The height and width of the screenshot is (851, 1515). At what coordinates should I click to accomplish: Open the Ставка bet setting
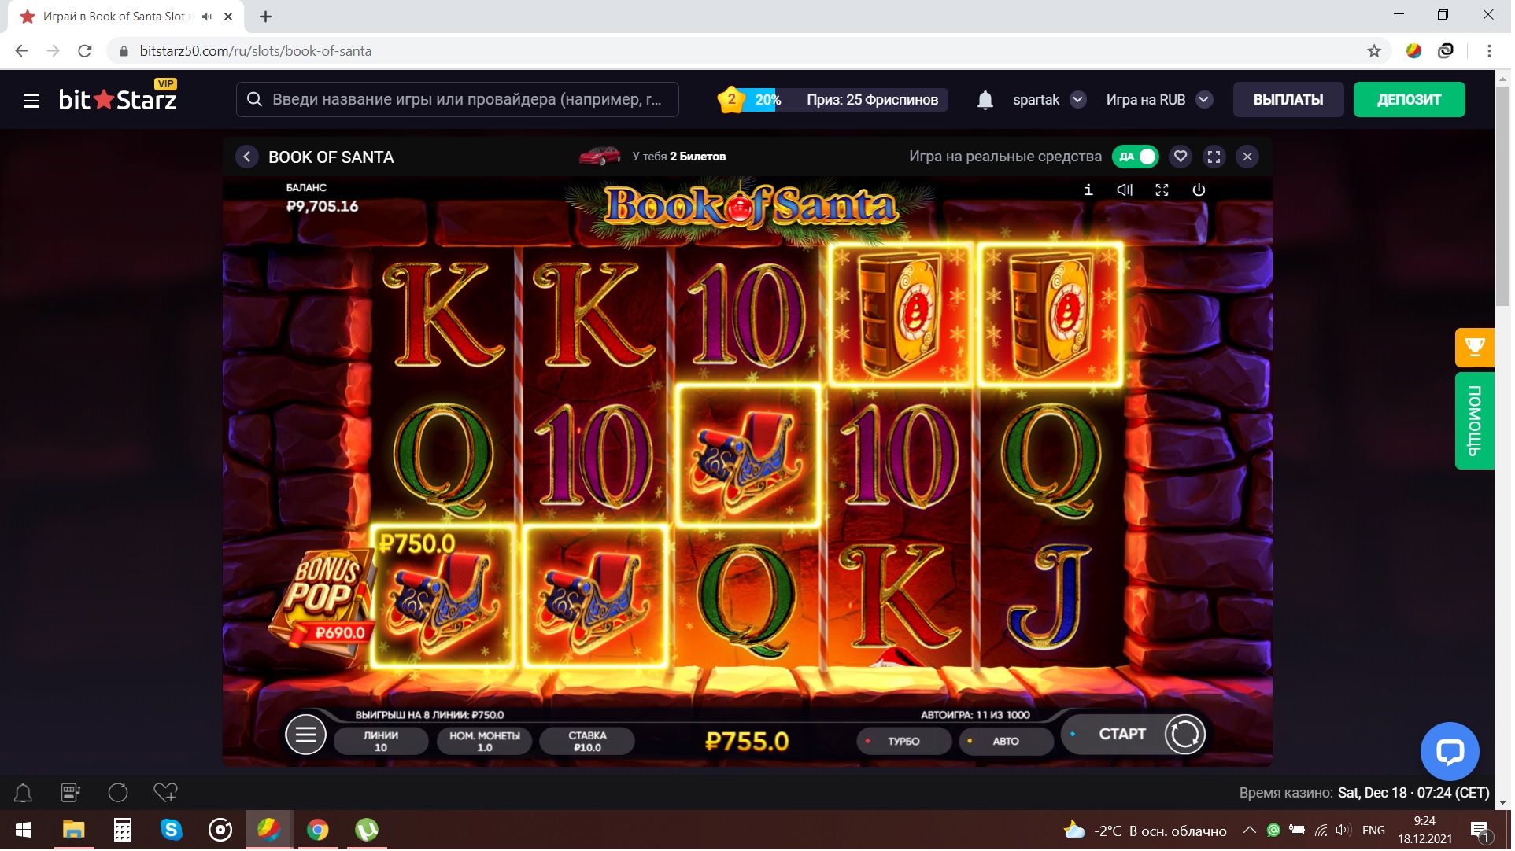[589, 742]
